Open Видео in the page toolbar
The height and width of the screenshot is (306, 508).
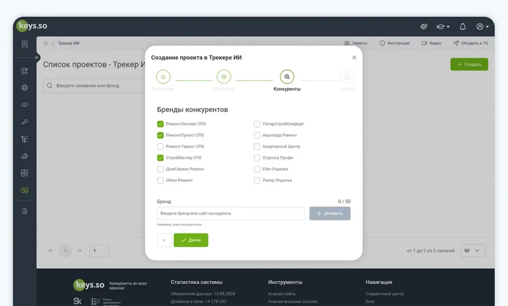tap(431, 43)
